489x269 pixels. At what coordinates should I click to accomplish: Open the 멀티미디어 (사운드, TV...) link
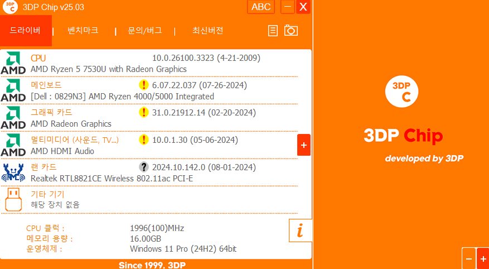click(x=75, y=140)
